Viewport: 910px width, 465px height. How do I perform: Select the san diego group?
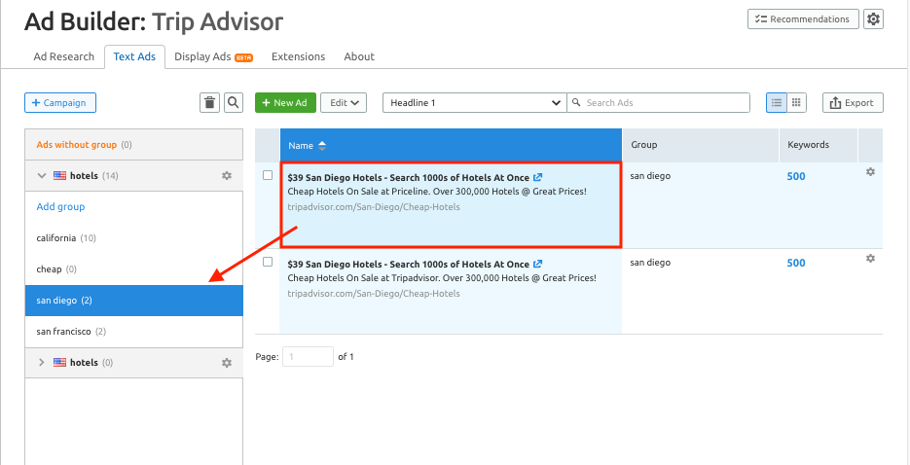coord(134,301)
